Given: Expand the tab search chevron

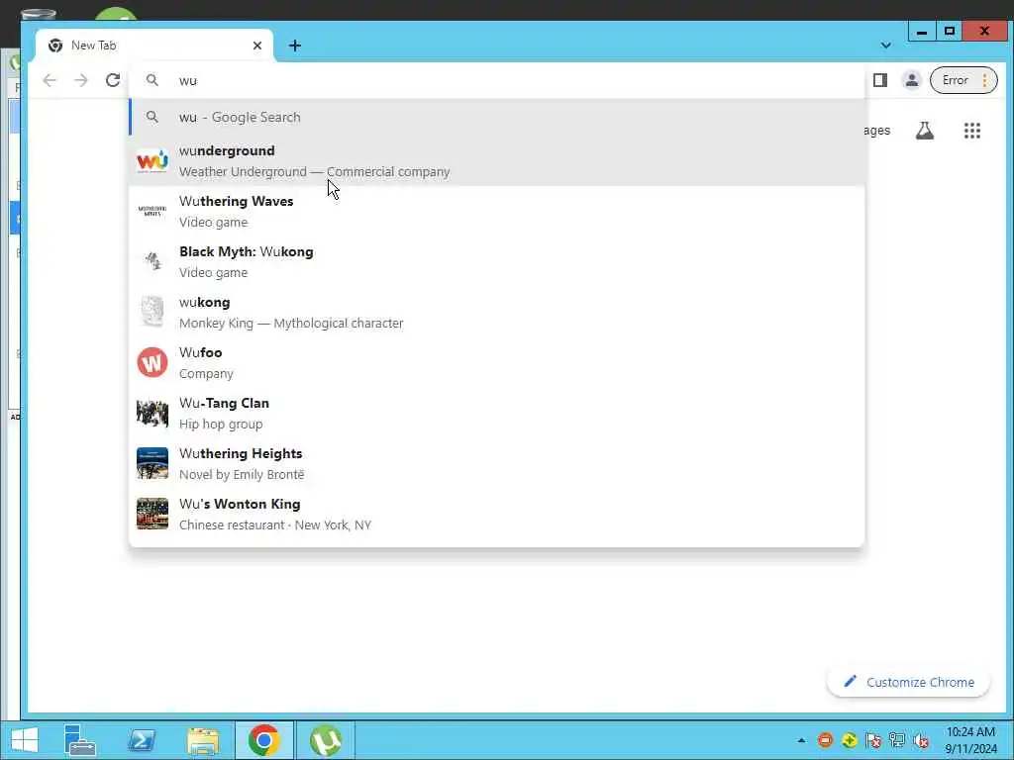Looking at the screenshot, I should pyautogui.click(x=886, y=46).
